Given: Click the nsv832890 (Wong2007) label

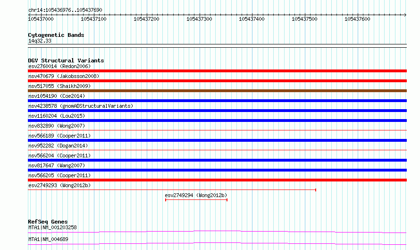Looking at the screenshot, I should pyautogui.click(x=57, y=126).
